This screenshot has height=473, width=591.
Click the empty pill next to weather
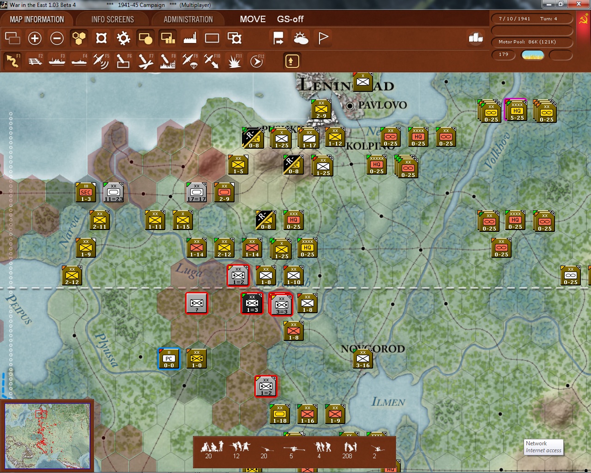click(561, 55)
